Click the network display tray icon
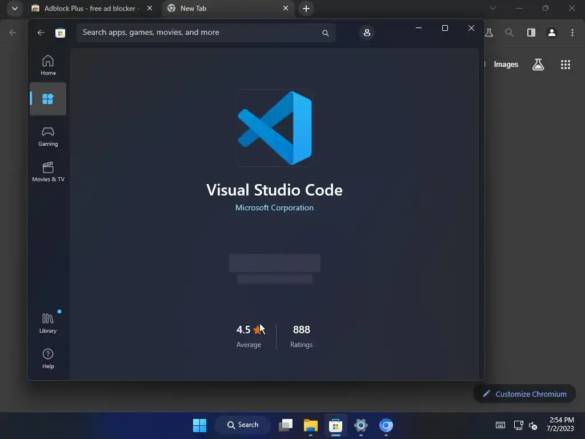The height and width of the screenshot is (439, 585). click(x=519, y=425)
